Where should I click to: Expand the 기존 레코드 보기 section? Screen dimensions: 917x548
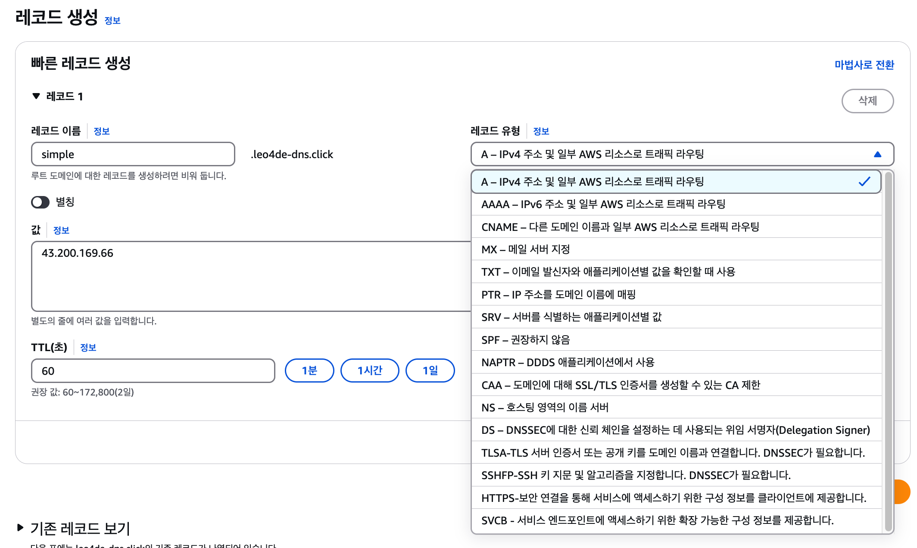(x=20, y=527)
